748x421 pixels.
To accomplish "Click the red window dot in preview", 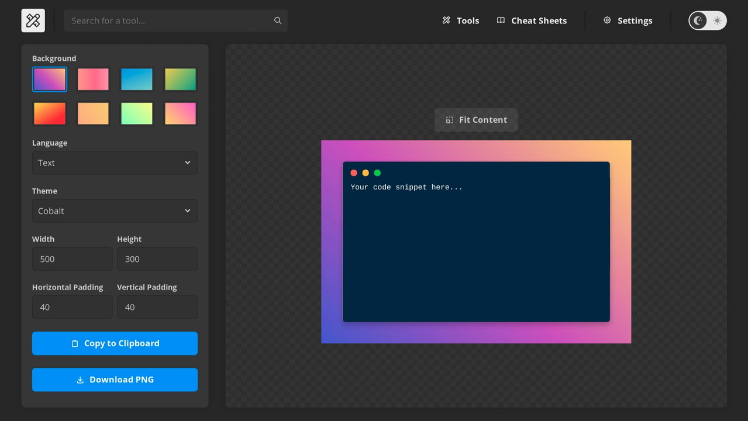I will pyautogui.click(x=354, y=173).
